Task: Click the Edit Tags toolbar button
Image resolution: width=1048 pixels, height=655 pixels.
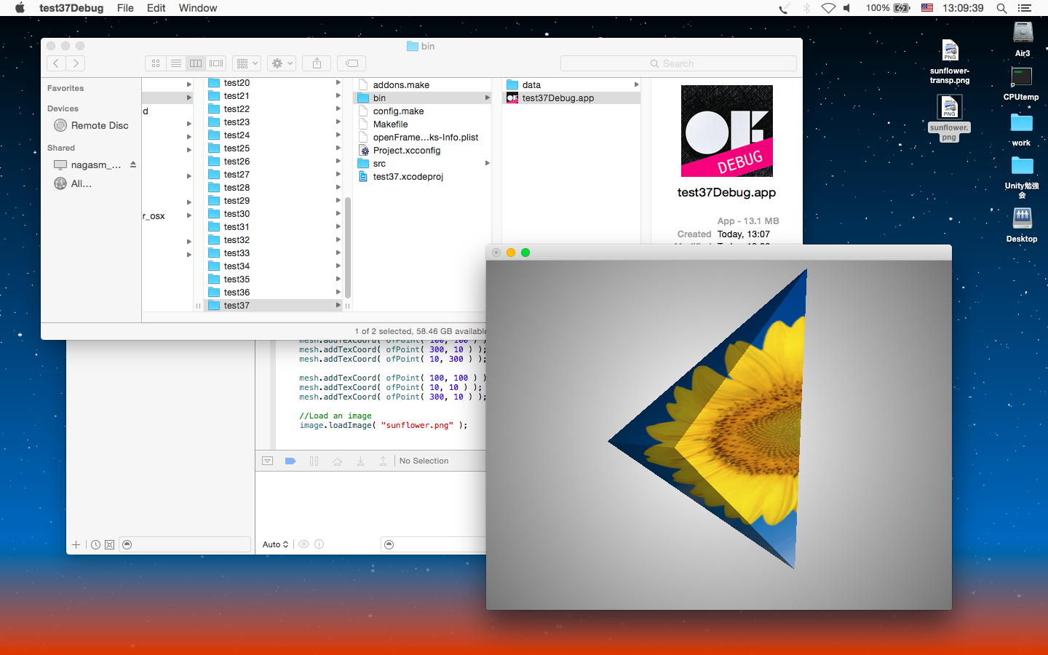Action: (x=352, y=63)
